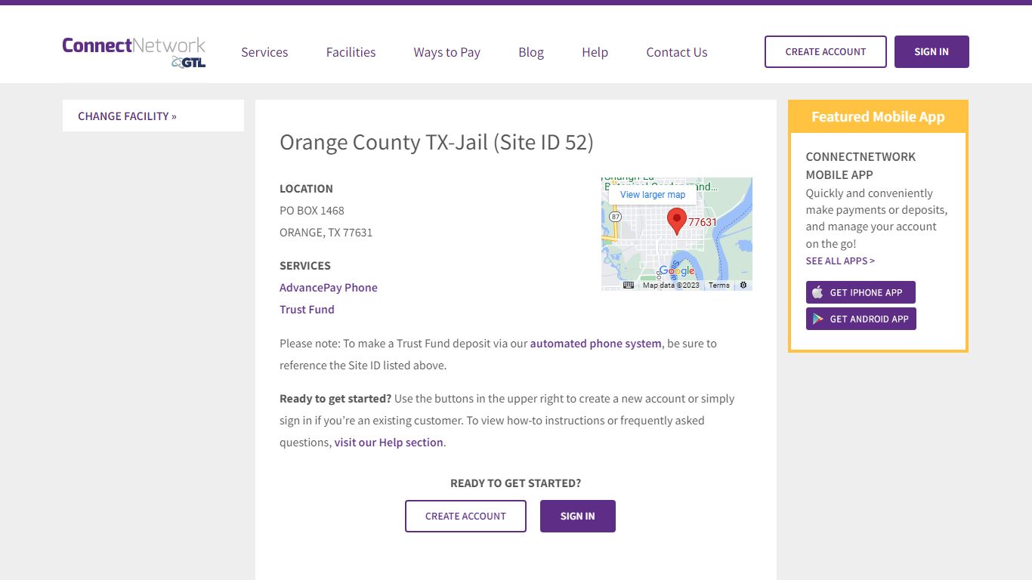1032x580 pixels.
Task: Click the Apple icon on iPhone button
Action: coord(817,292)
